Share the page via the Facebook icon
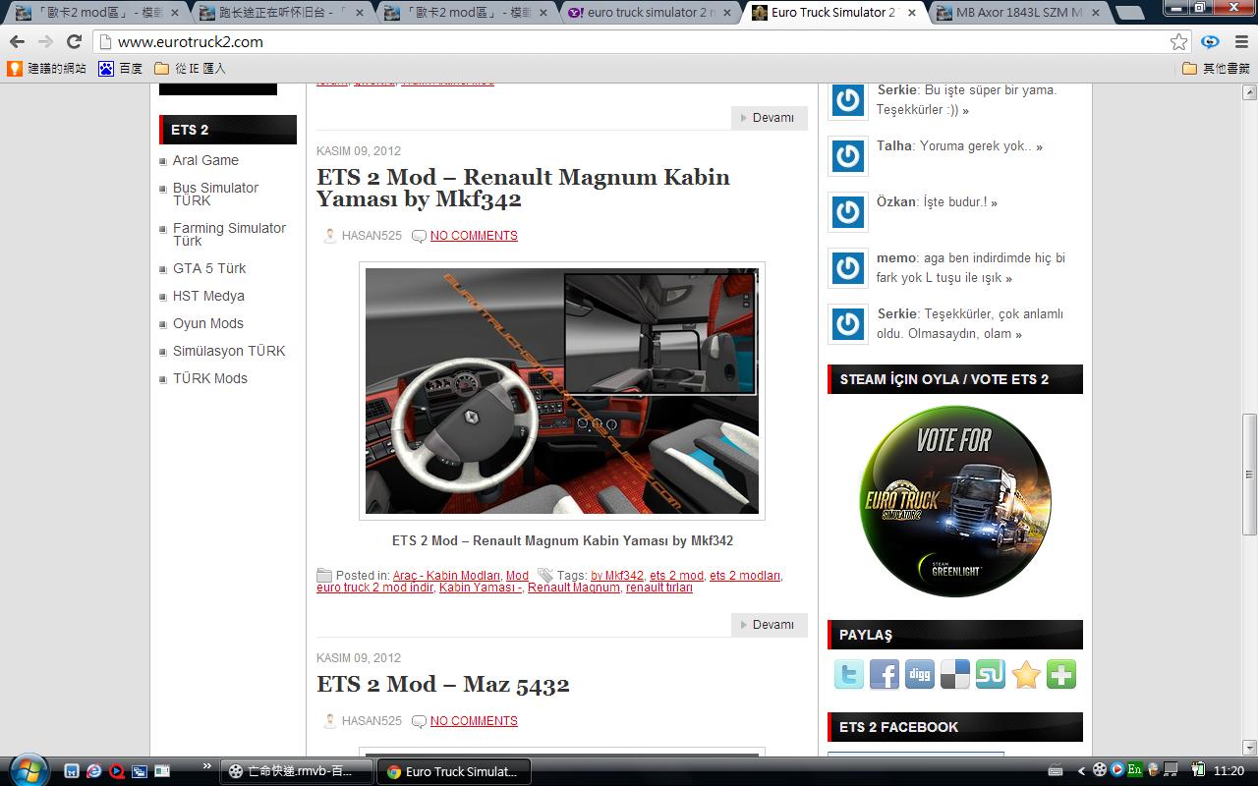 click(884, 674)
